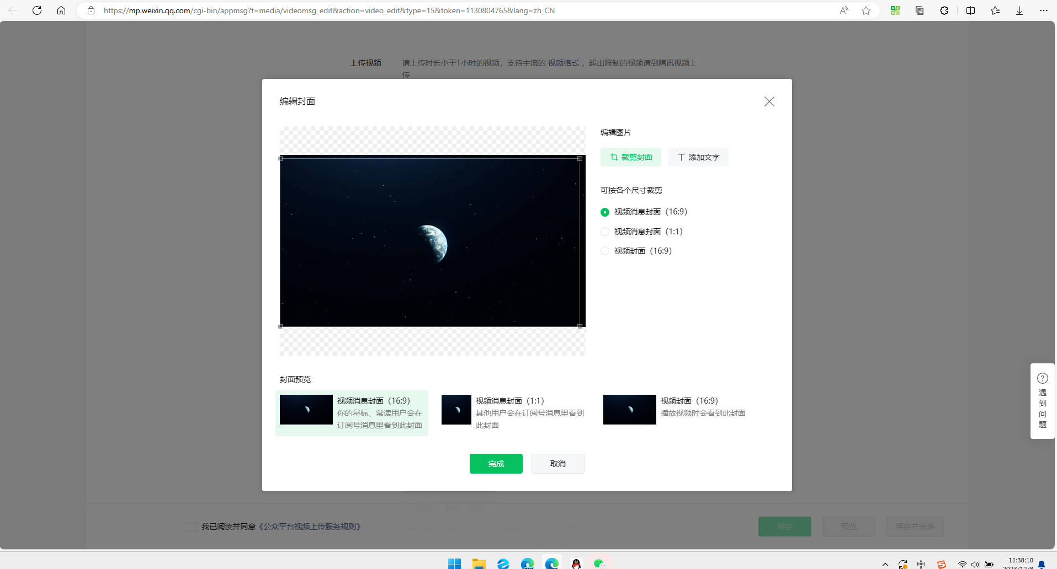Open browser Downloads icon
Image resolution: width=1057 pixels, height=569 pixels.
(1019, 10)
